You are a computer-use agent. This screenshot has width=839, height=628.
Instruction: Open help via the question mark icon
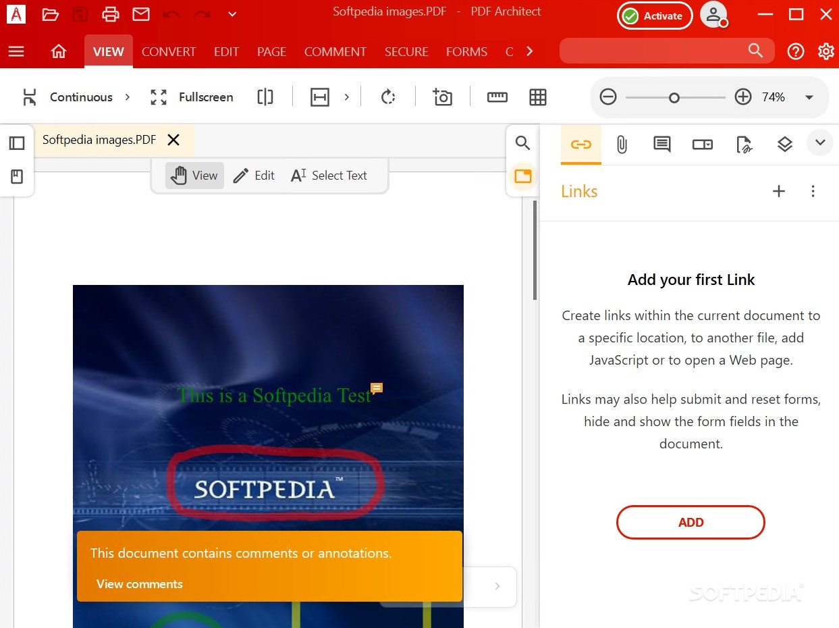click(x=796, y=51)
